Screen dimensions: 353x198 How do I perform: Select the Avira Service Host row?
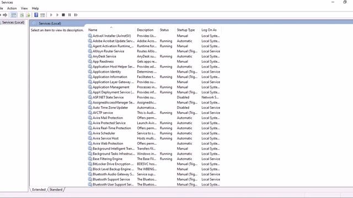point(154,138)
